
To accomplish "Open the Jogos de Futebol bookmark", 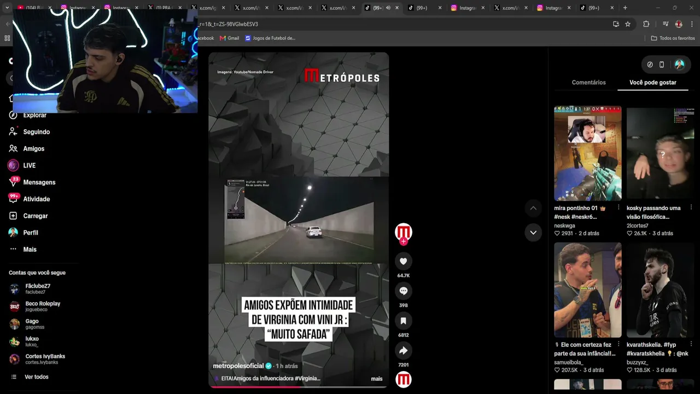I will pos(270,38).
